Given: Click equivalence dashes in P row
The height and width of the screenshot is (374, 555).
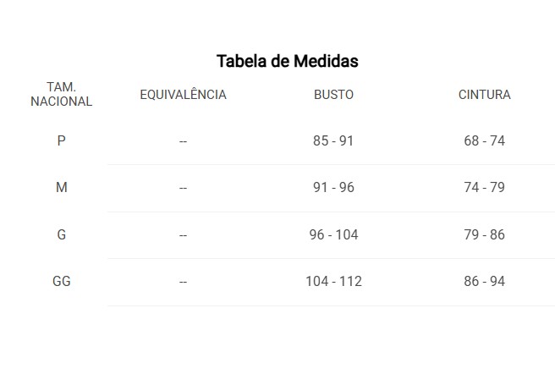Looking at the screenshot, I should click(183, 141).
